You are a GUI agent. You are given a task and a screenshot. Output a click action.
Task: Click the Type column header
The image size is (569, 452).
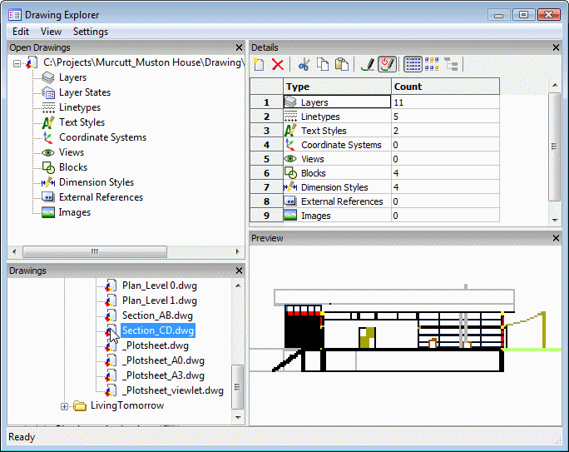337,87
